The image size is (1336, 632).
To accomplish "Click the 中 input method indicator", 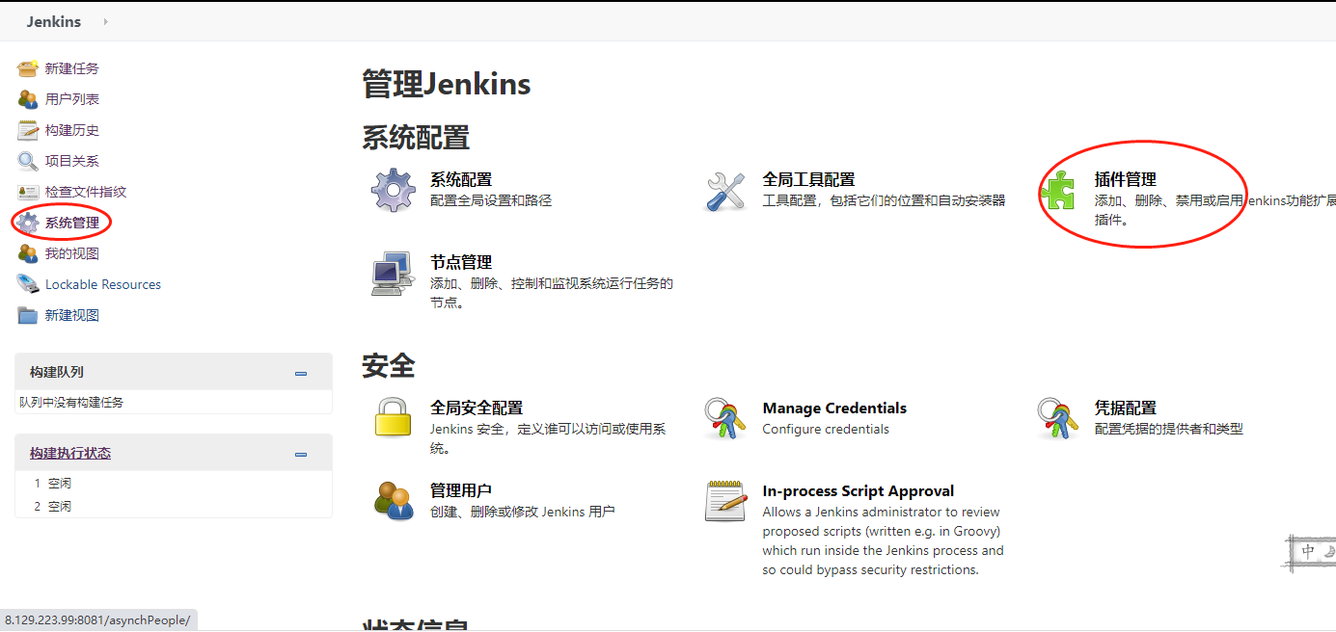I will [1308, 552].
